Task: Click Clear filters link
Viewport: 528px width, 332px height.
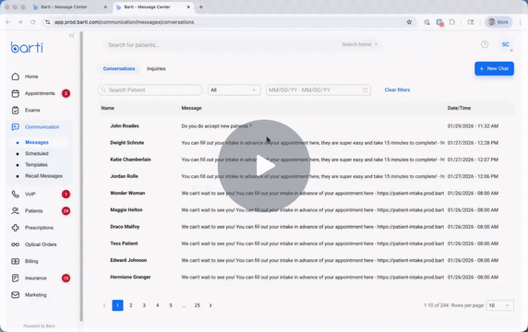Action: click(x=397, y=89)
